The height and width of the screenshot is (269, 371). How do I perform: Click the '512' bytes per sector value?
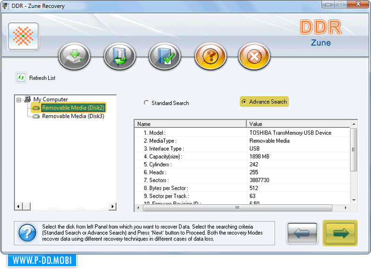[x=253, y=188]
